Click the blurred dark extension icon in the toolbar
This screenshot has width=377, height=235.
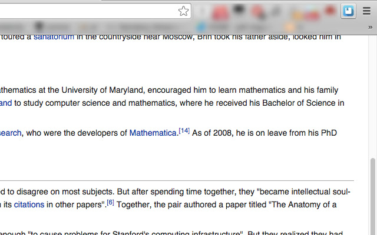point(240,11)
